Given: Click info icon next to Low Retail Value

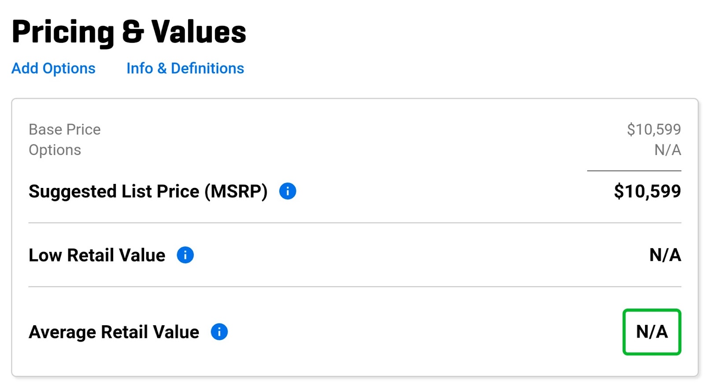Looking at the screenshot, I should coord(185,255).
